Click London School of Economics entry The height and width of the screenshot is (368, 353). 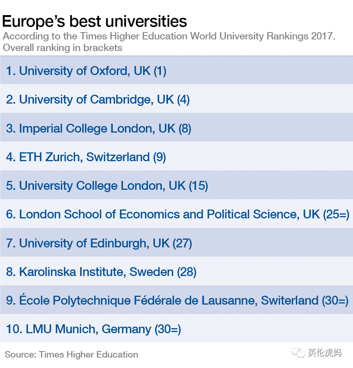pos(178,214)
